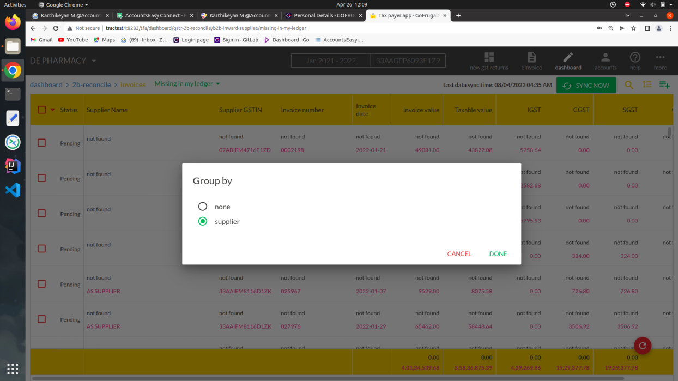Click AS SUPPLIER in invoice 025967 row
The height and width of the screenshot is (381, 678).
click(x=104, y=291)
